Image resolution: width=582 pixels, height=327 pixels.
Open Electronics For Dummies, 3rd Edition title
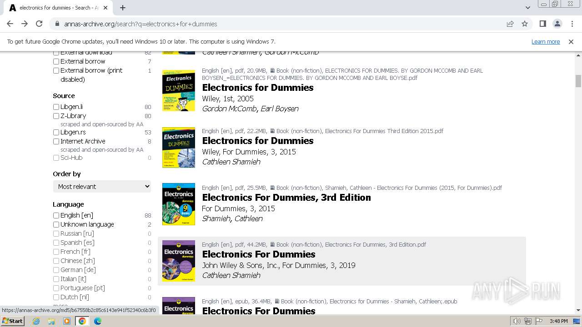click(286, 198)
